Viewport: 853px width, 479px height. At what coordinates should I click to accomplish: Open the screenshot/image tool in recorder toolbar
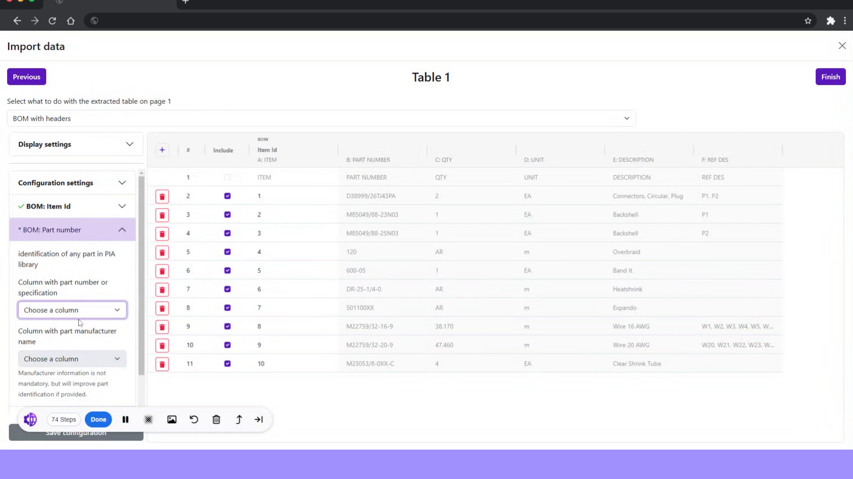point(172,419)
